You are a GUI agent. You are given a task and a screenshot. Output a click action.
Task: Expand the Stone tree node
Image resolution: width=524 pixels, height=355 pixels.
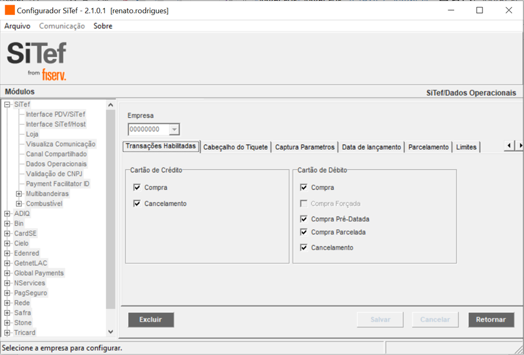(x=7, y=322)
